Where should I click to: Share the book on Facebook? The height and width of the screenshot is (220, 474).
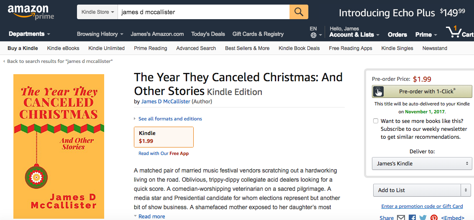coord(412,217)
